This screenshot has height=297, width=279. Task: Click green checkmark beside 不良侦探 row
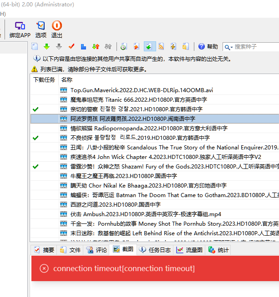click(x=36, y=138)
